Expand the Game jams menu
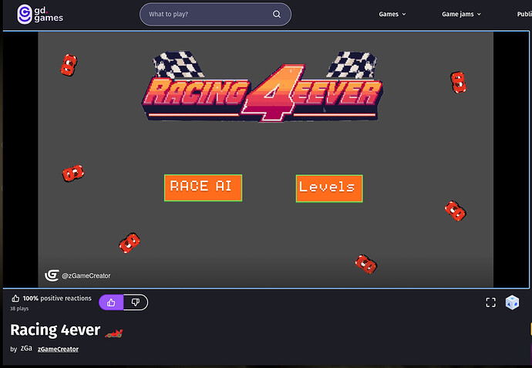This screenshot has height=368, width=532. pyautogui.click(x=461, y=14)
